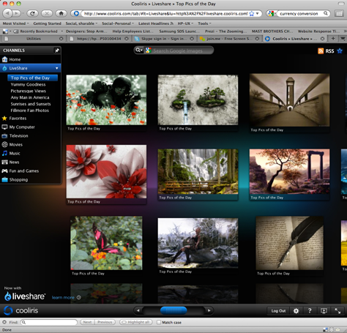Click the magnifier in the browser search box

(x=326, y=13)
